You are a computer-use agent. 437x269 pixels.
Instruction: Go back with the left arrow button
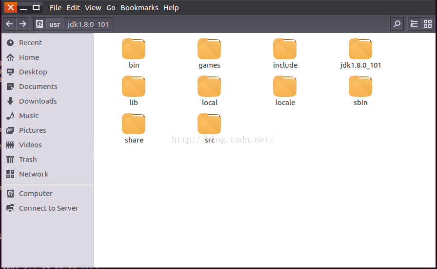9,24
